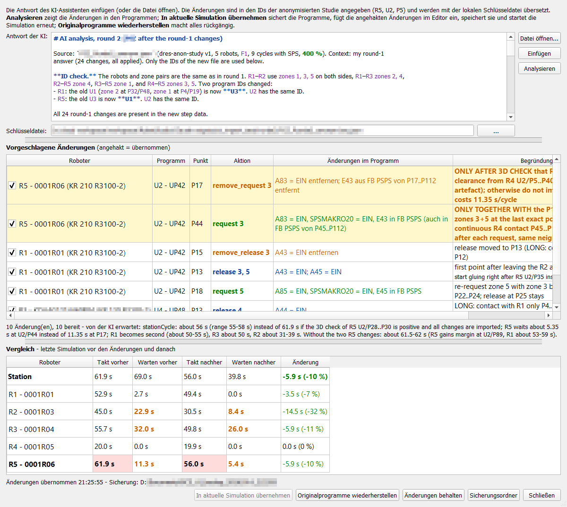Untick the R5 row with point P17
Screen dimensions: 567x507
[x=12, y=186]
